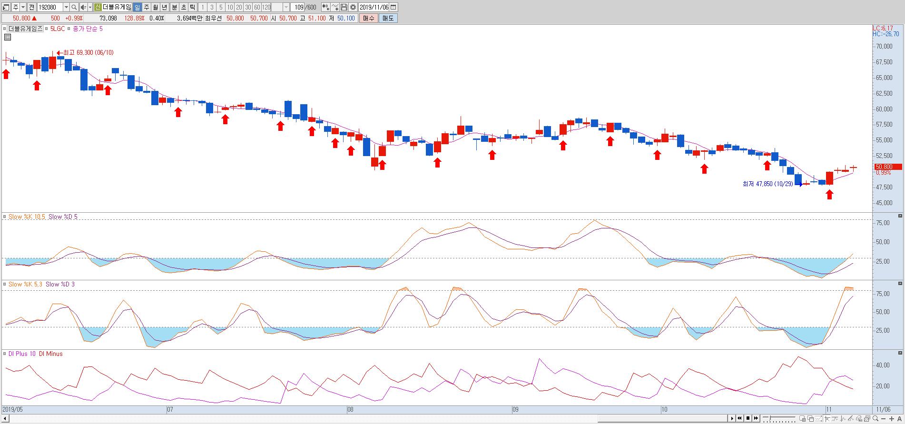Select 년 yearly period toggle

164,7
